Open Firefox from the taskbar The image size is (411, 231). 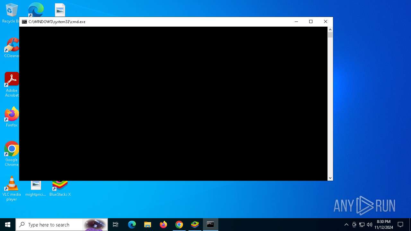click(163, 225)
